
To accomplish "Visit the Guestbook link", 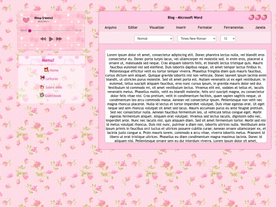I will point(53,96).
